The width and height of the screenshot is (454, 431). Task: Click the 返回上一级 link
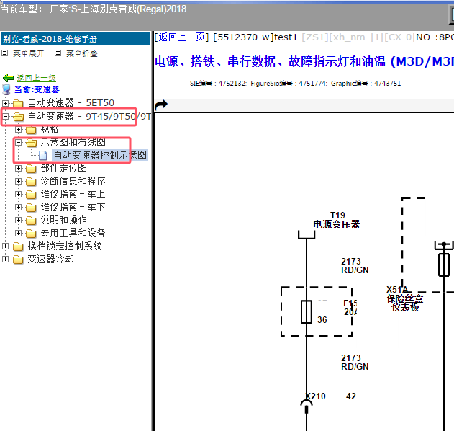(x=36, y=78)
